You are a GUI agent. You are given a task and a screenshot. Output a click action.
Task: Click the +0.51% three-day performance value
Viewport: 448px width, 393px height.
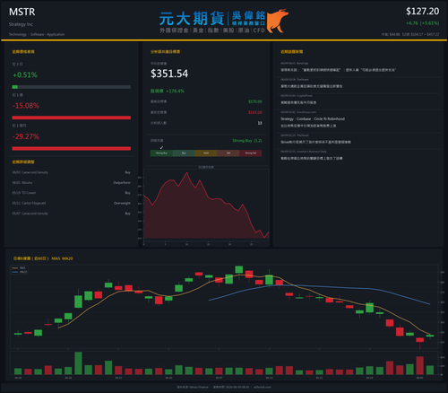pos(25,74)
